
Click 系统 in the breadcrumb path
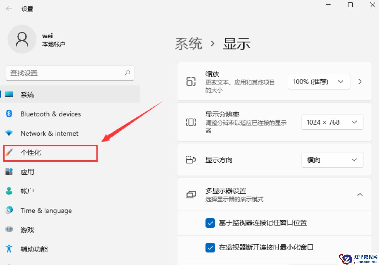[188, 43]
